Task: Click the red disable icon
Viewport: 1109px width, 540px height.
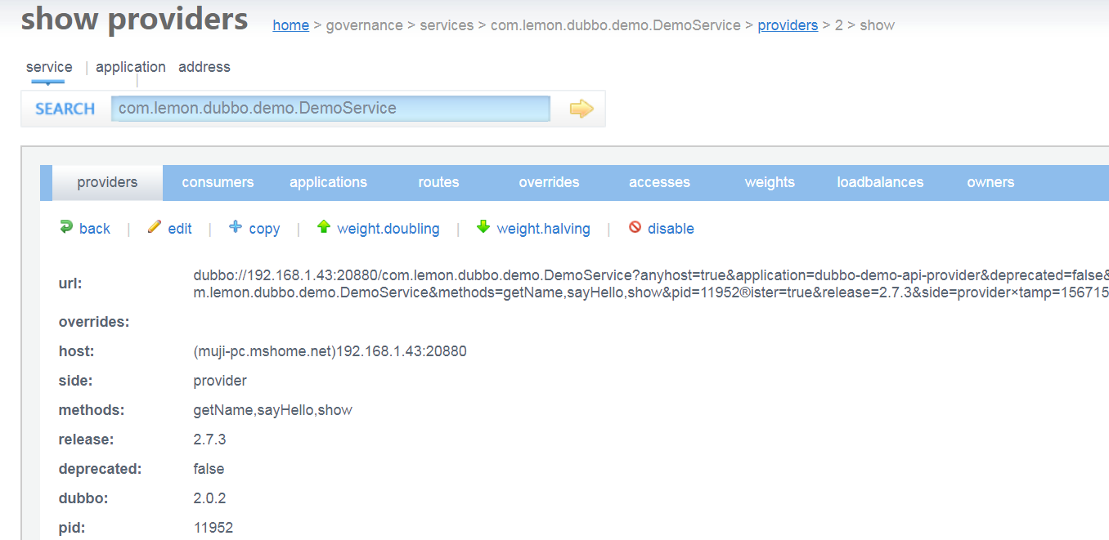Action: (x=635, y=227)
